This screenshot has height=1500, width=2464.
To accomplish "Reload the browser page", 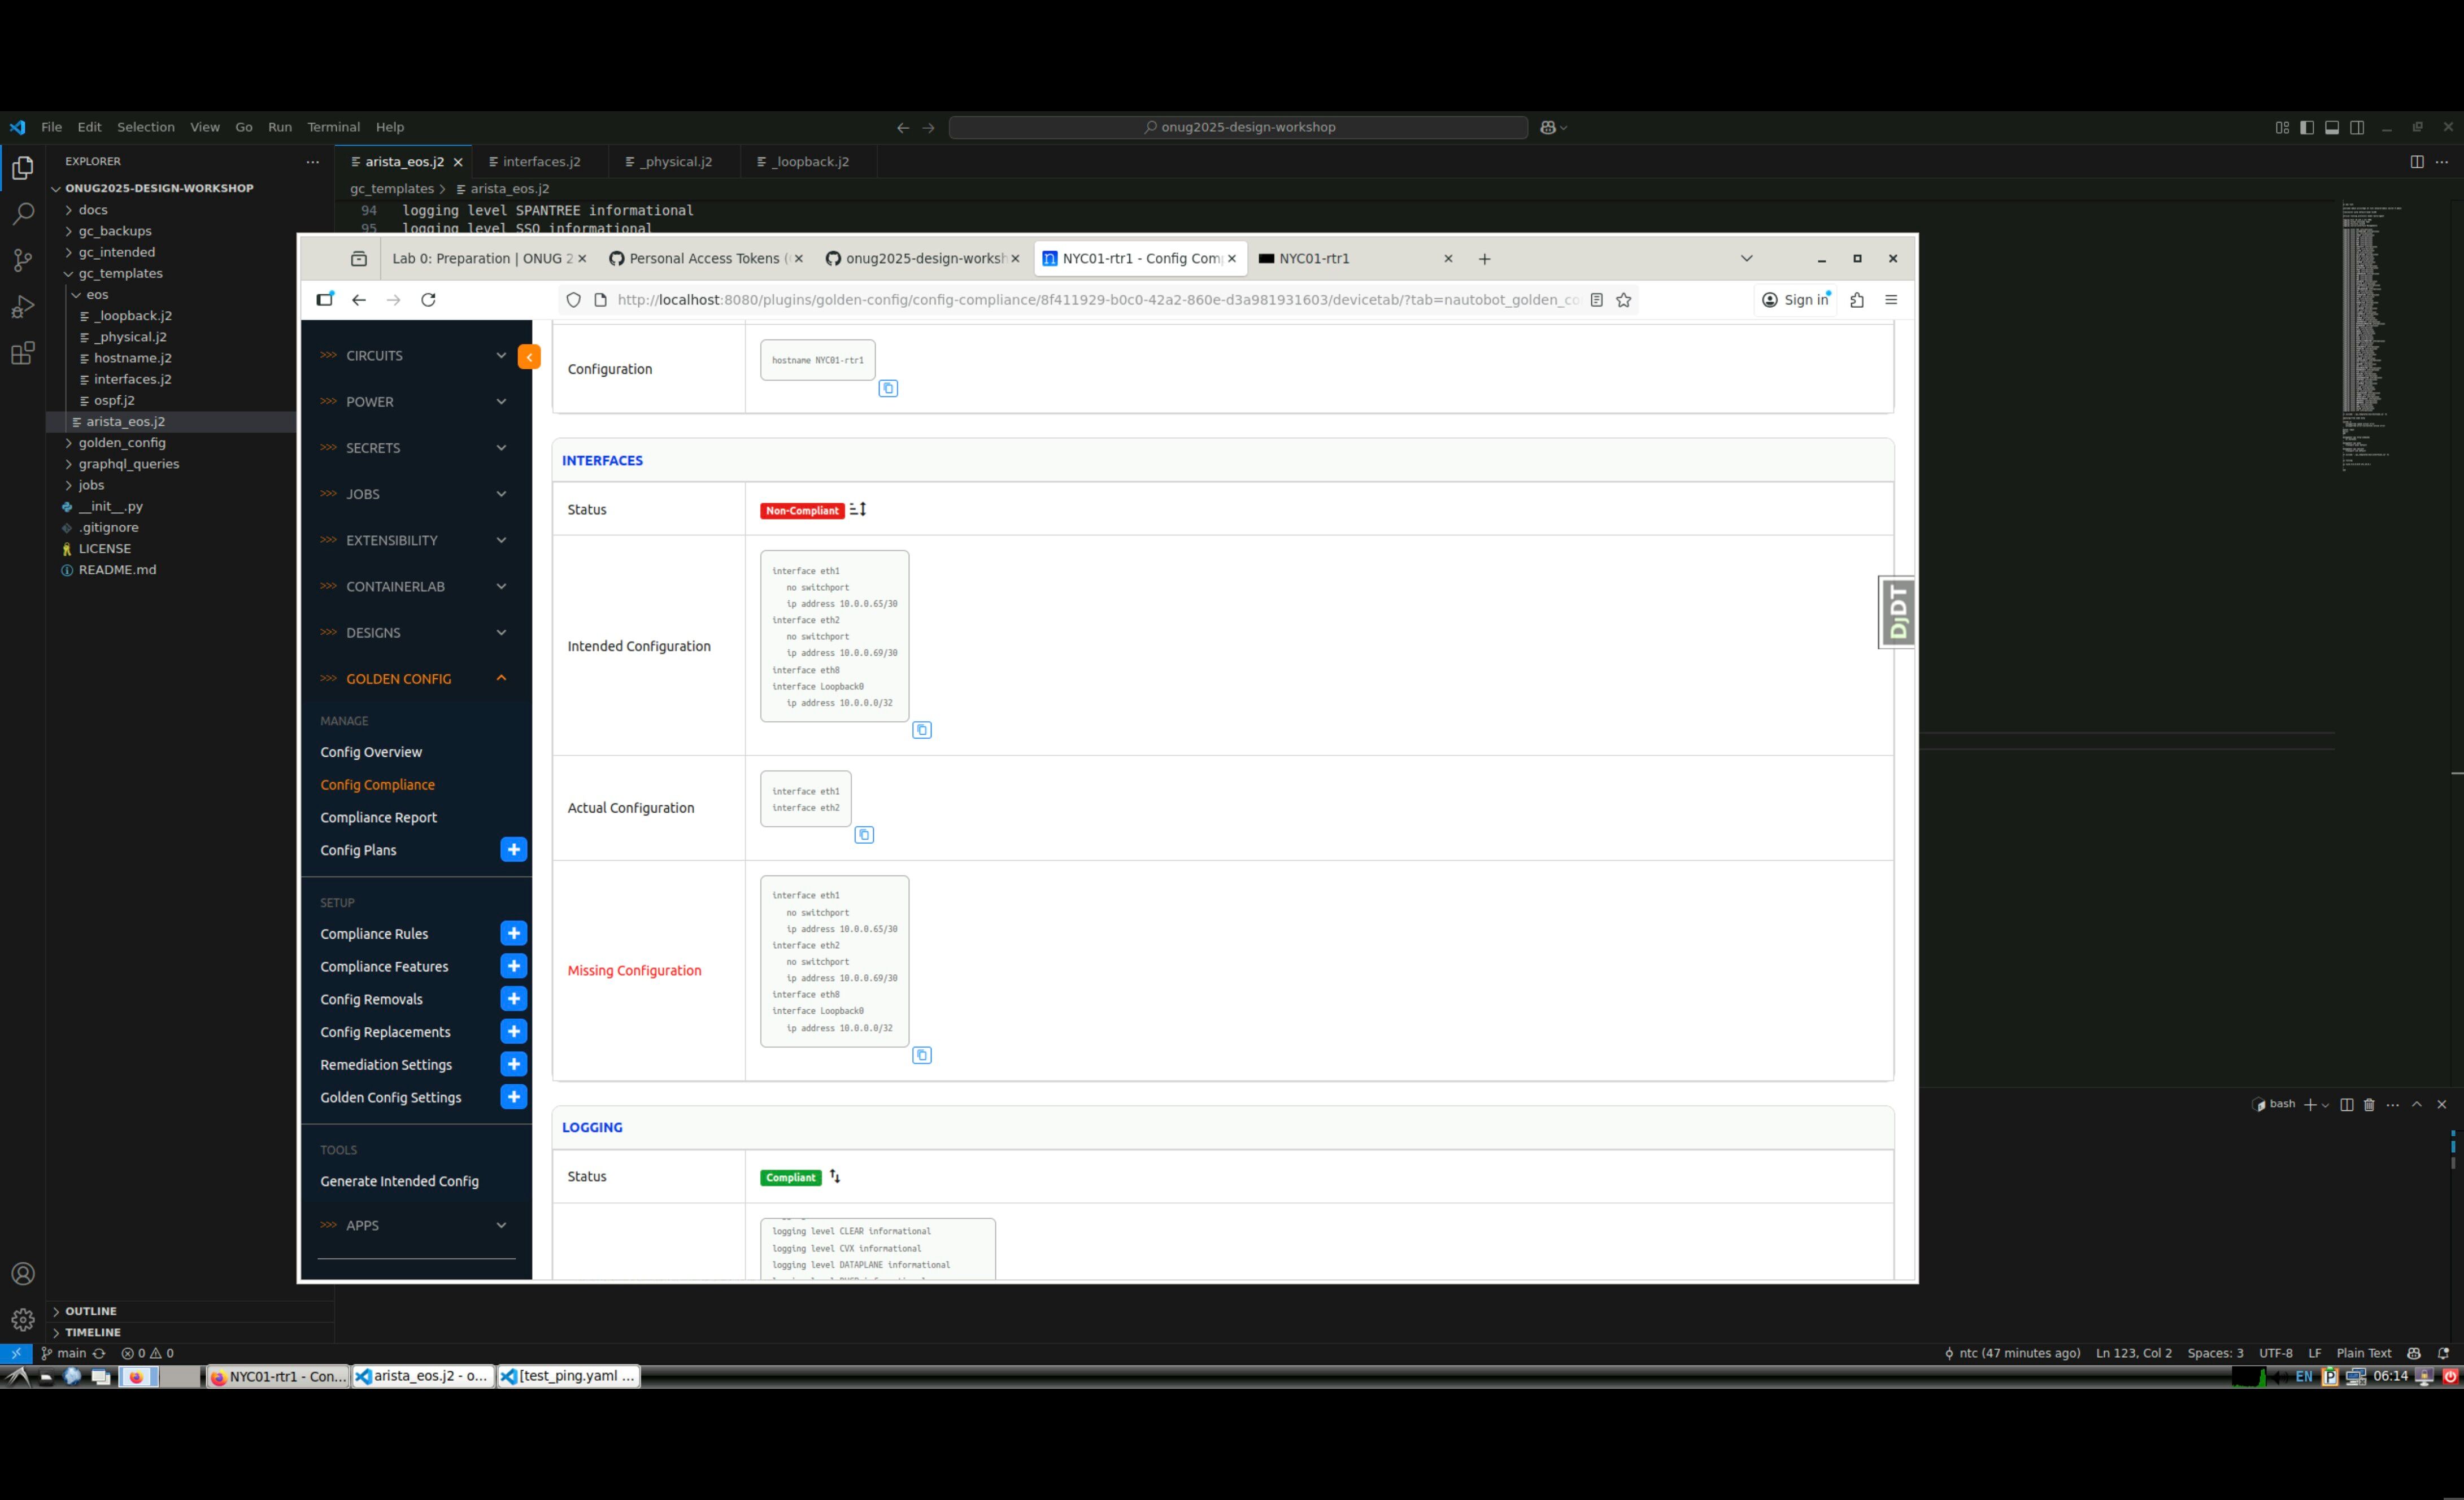I will (x=428, y=300).
